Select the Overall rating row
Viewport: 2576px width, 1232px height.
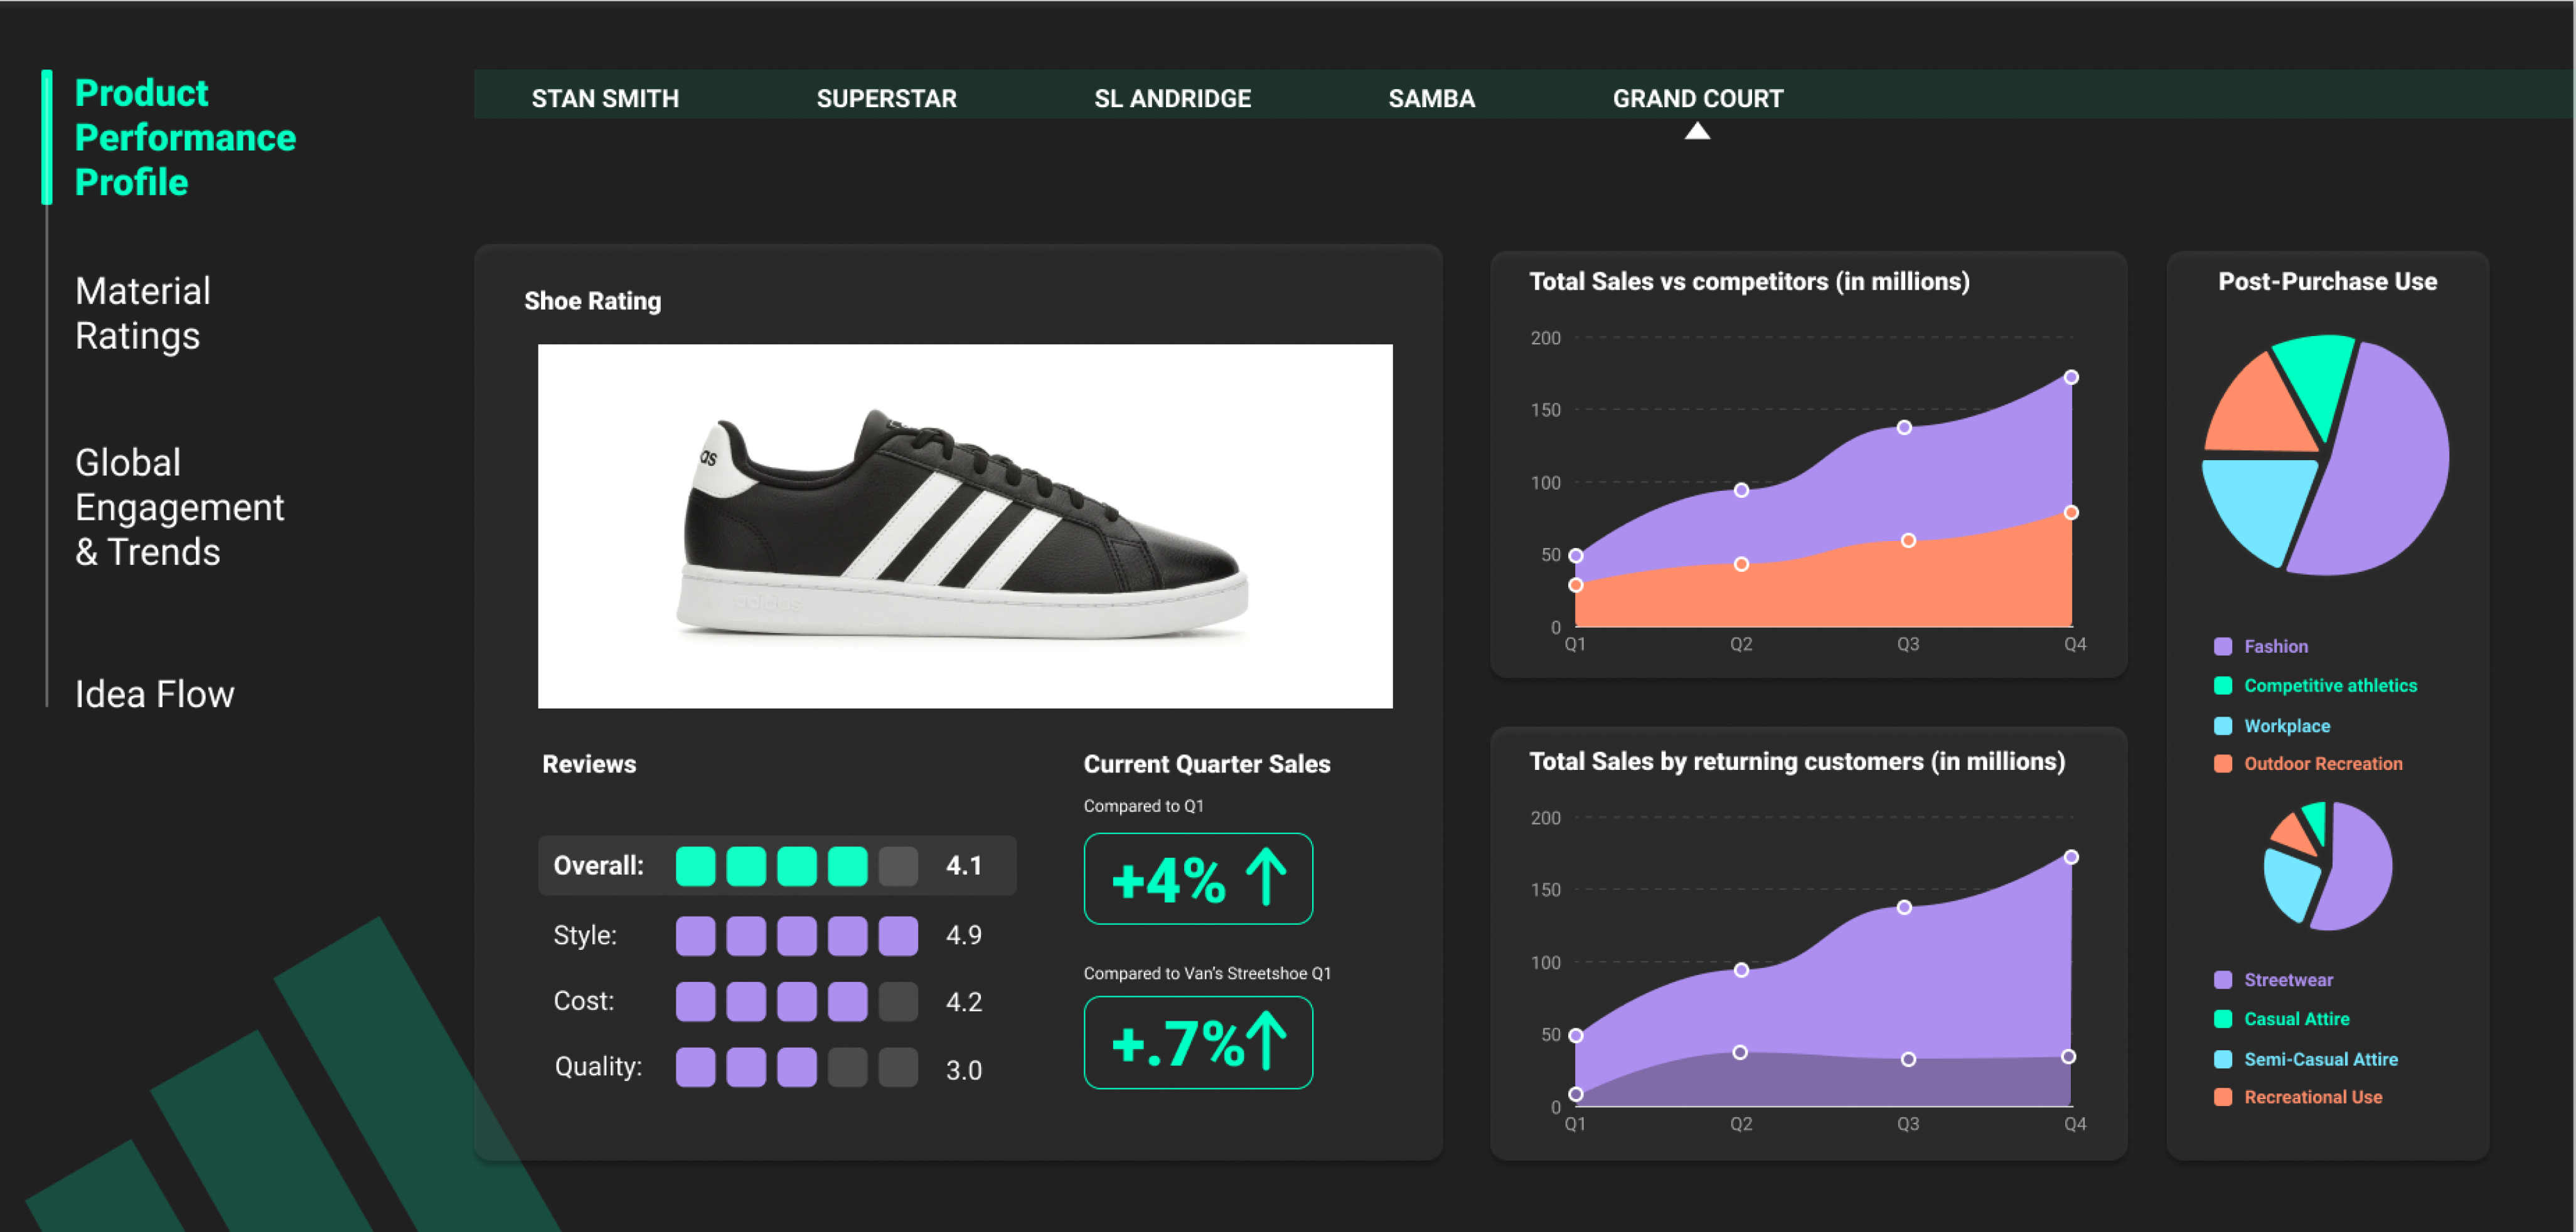[x=777, y=865]
